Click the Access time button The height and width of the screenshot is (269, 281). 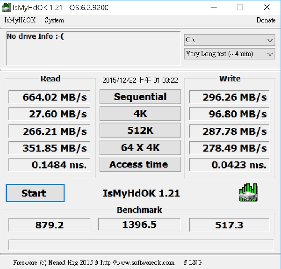coord(140,165)
